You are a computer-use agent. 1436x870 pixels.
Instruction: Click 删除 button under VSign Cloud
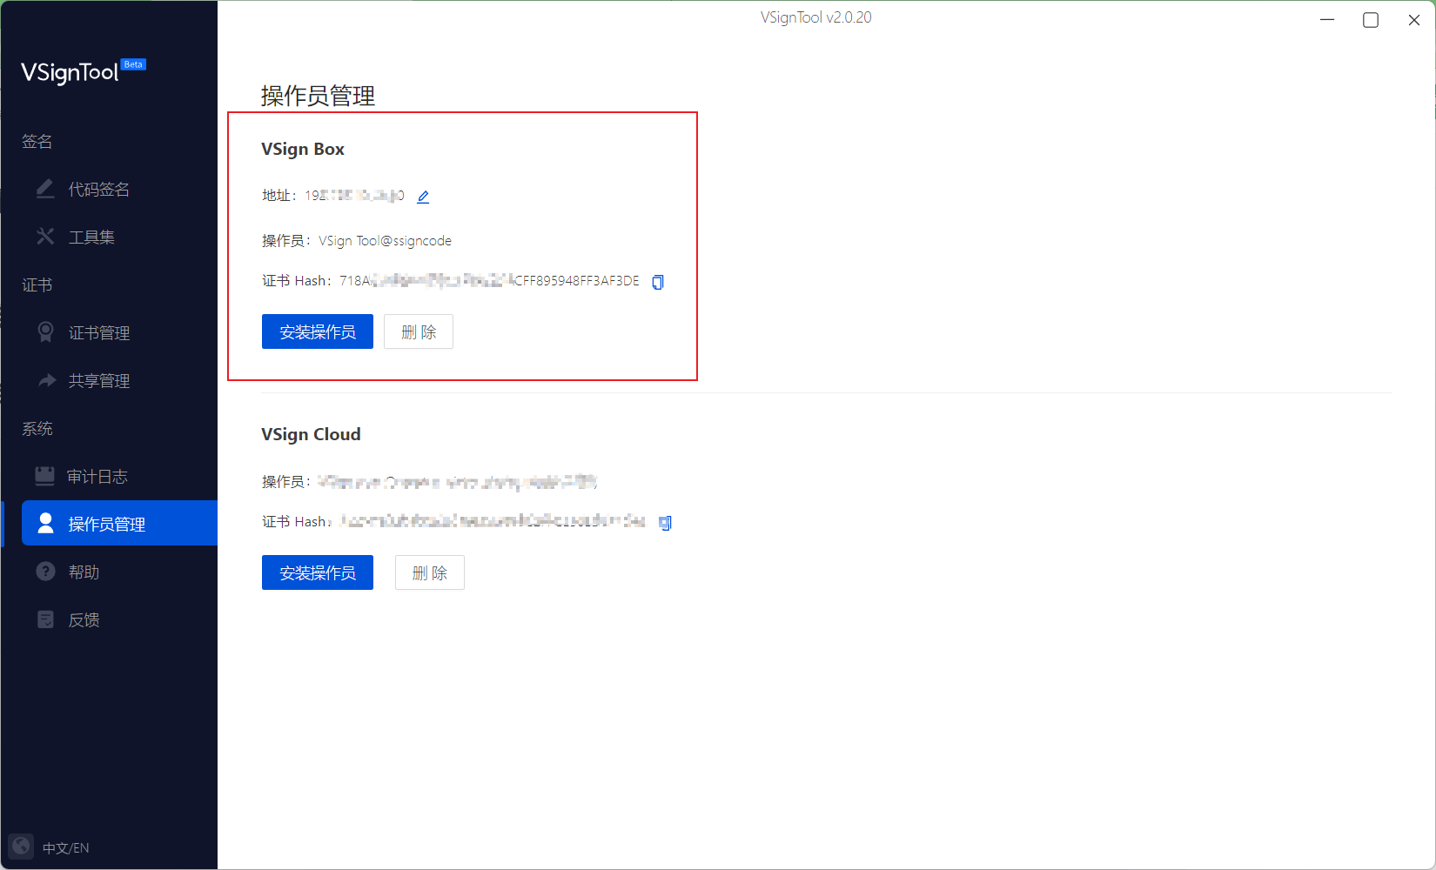pyautogui.click(x=429, y=572)
